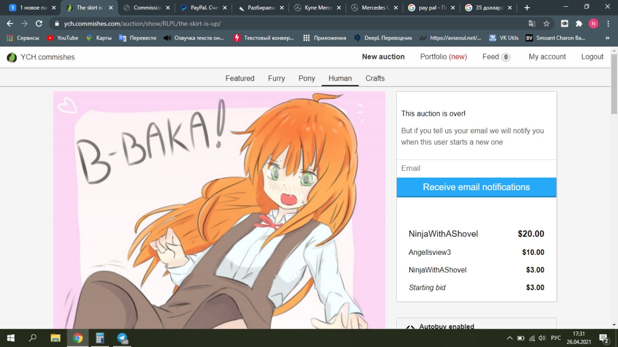Switch to the 'Купе Merce' tab
Viewport: 618px width, 347px height.
tap(318, 8)
